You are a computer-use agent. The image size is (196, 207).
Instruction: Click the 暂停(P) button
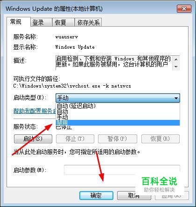coord(118,139)
